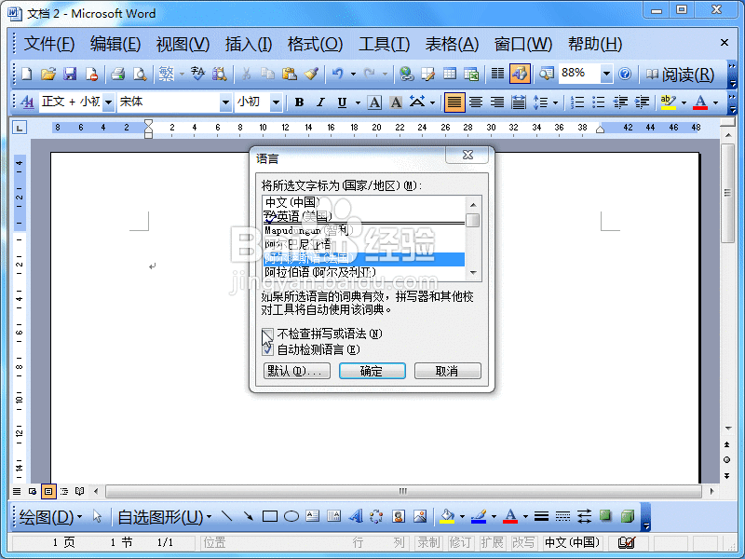Check 不检查拼写或语法 in the dialog

pos(267,334)
